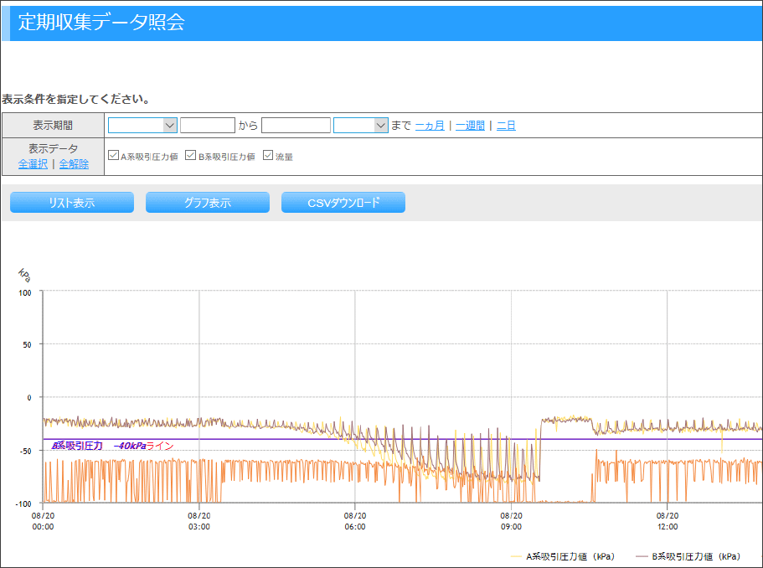Screen dimensions: 763x568
Task: Click the 08/20 06:00 axis label
Action: click(x=355, y=521)
